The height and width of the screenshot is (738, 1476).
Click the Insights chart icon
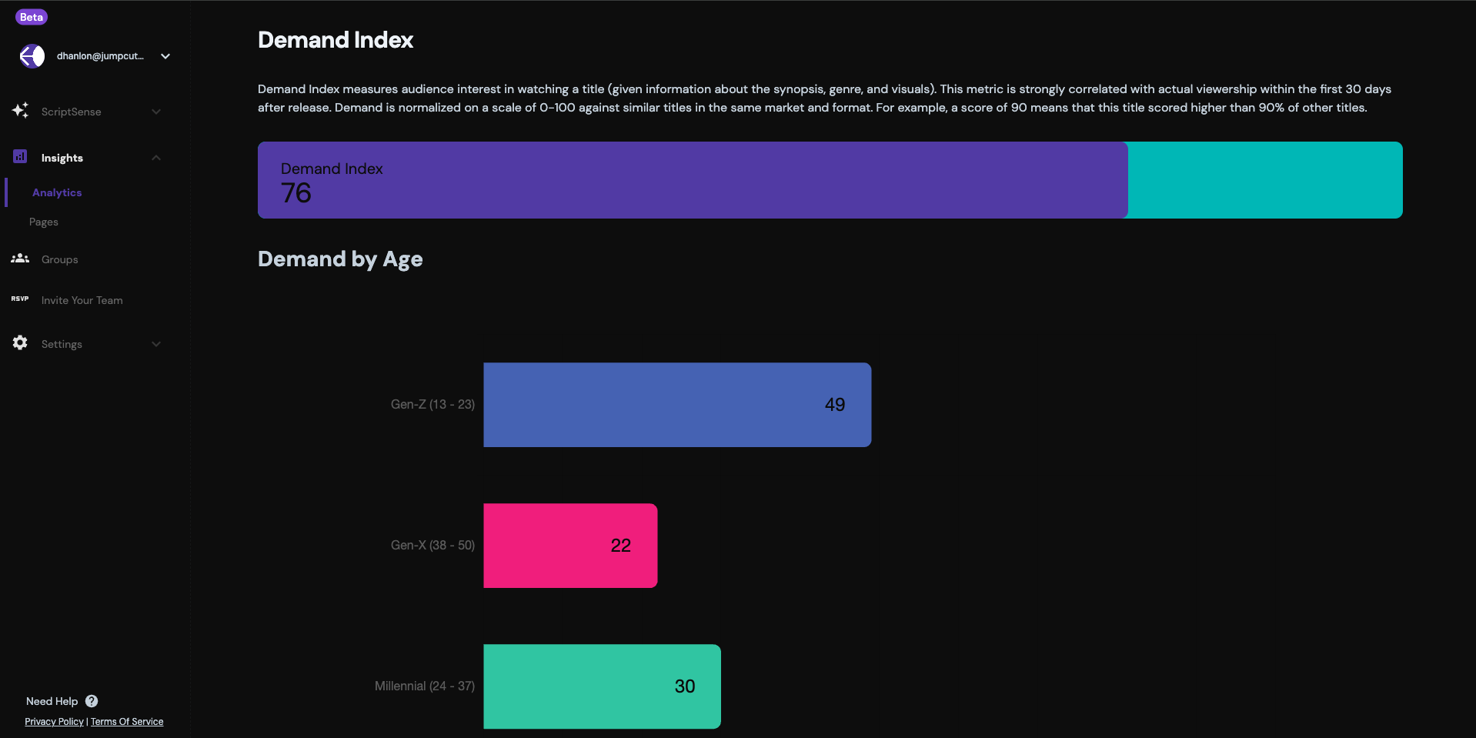click(20, 157)
